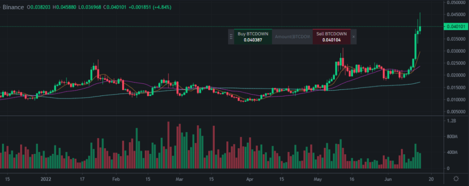Click the green 0.040101 current price label
The height and width of the screenshot is (186, 469).
[455, 27]
